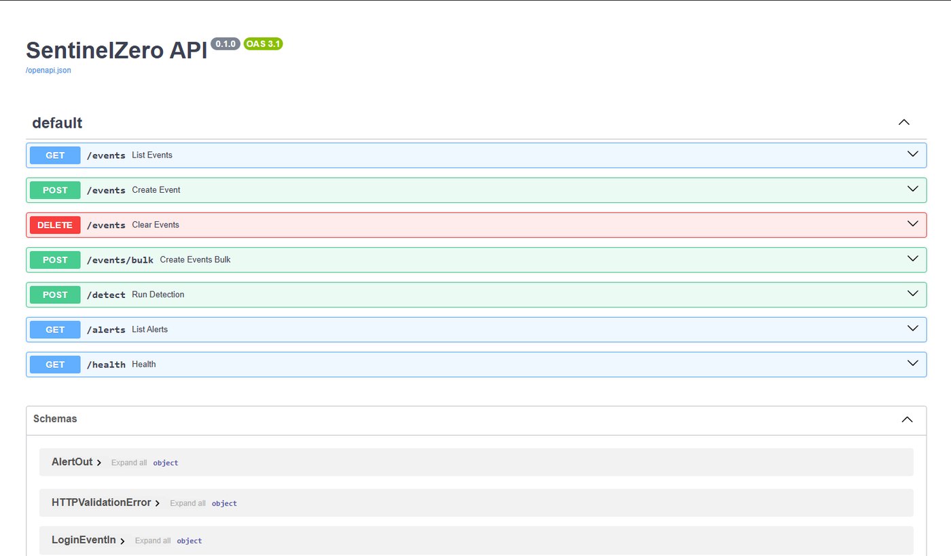Viewport: 951px width, 556px height.
Task: Collapse the Schemas section chevron
Action: (907, 420)
